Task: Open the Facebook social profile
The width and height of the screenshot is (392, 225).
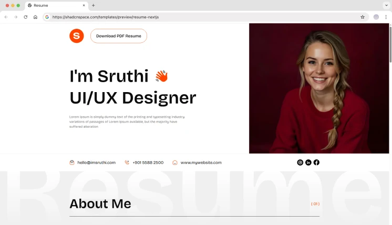Action: [x=316, y=163]
